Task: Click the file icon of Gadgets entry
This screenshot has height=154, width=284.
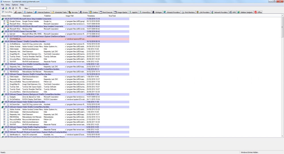Action: click(8, 97)
